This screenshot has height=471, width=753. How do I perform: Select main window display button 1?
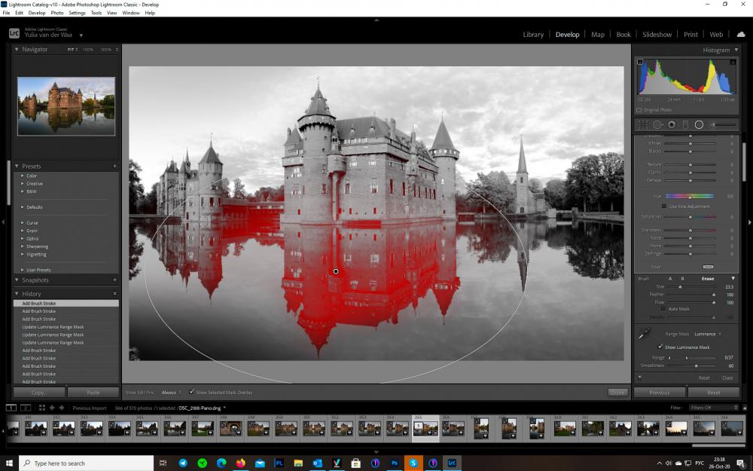click(11, 408)
